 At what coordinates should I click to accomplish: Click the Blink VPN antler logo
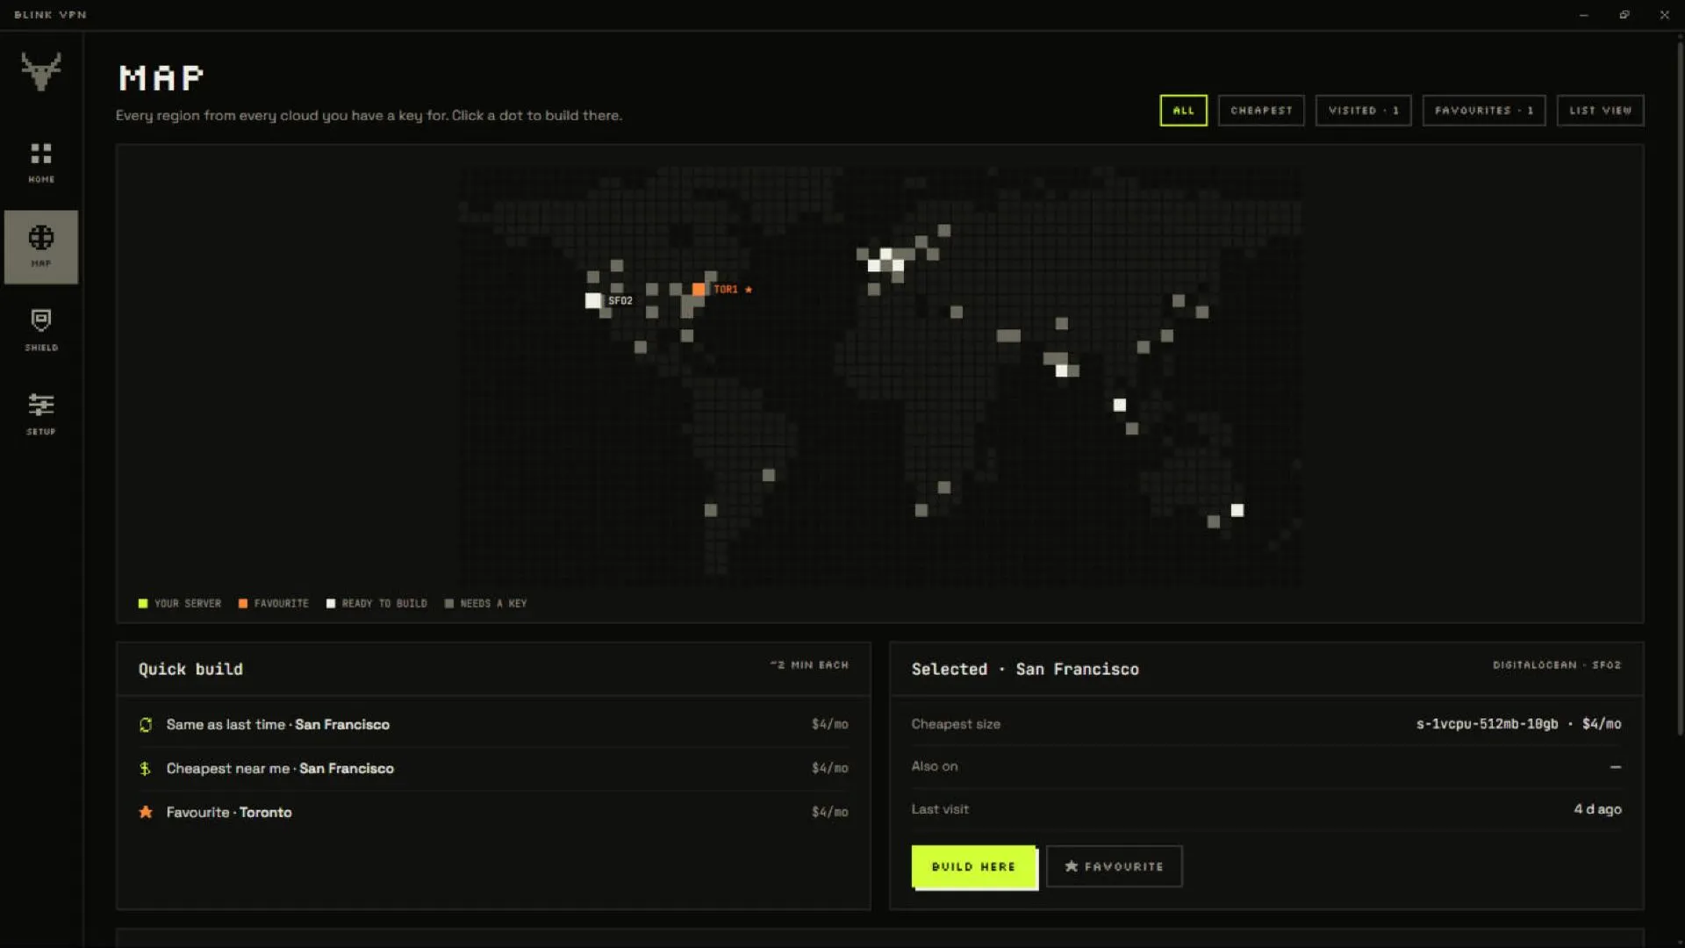pos(41,71)
